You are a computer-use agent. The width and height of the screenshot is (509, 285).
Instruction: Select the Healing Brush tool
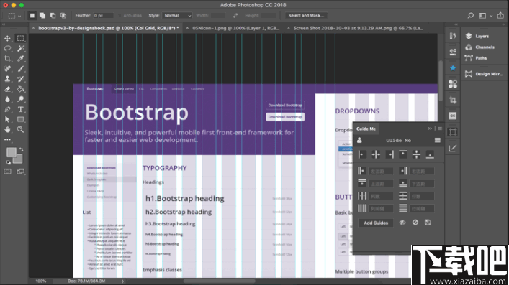click(7, 69)
